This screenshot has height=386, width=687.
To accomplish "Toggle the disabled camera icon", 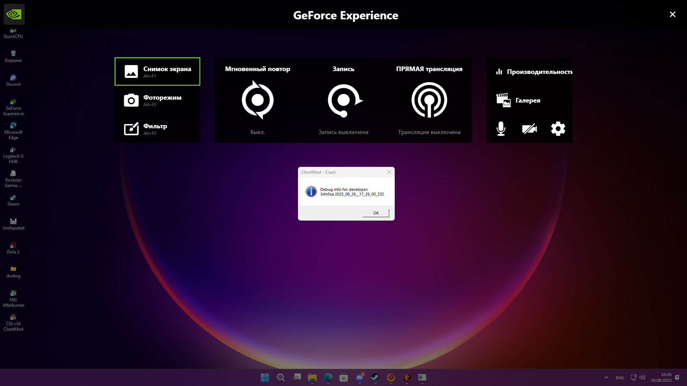I will click(x=530, y=129).
